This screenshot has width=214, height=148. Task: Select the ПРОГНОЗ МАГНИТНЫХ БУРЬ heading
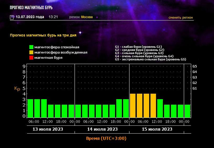pos(31,8)
